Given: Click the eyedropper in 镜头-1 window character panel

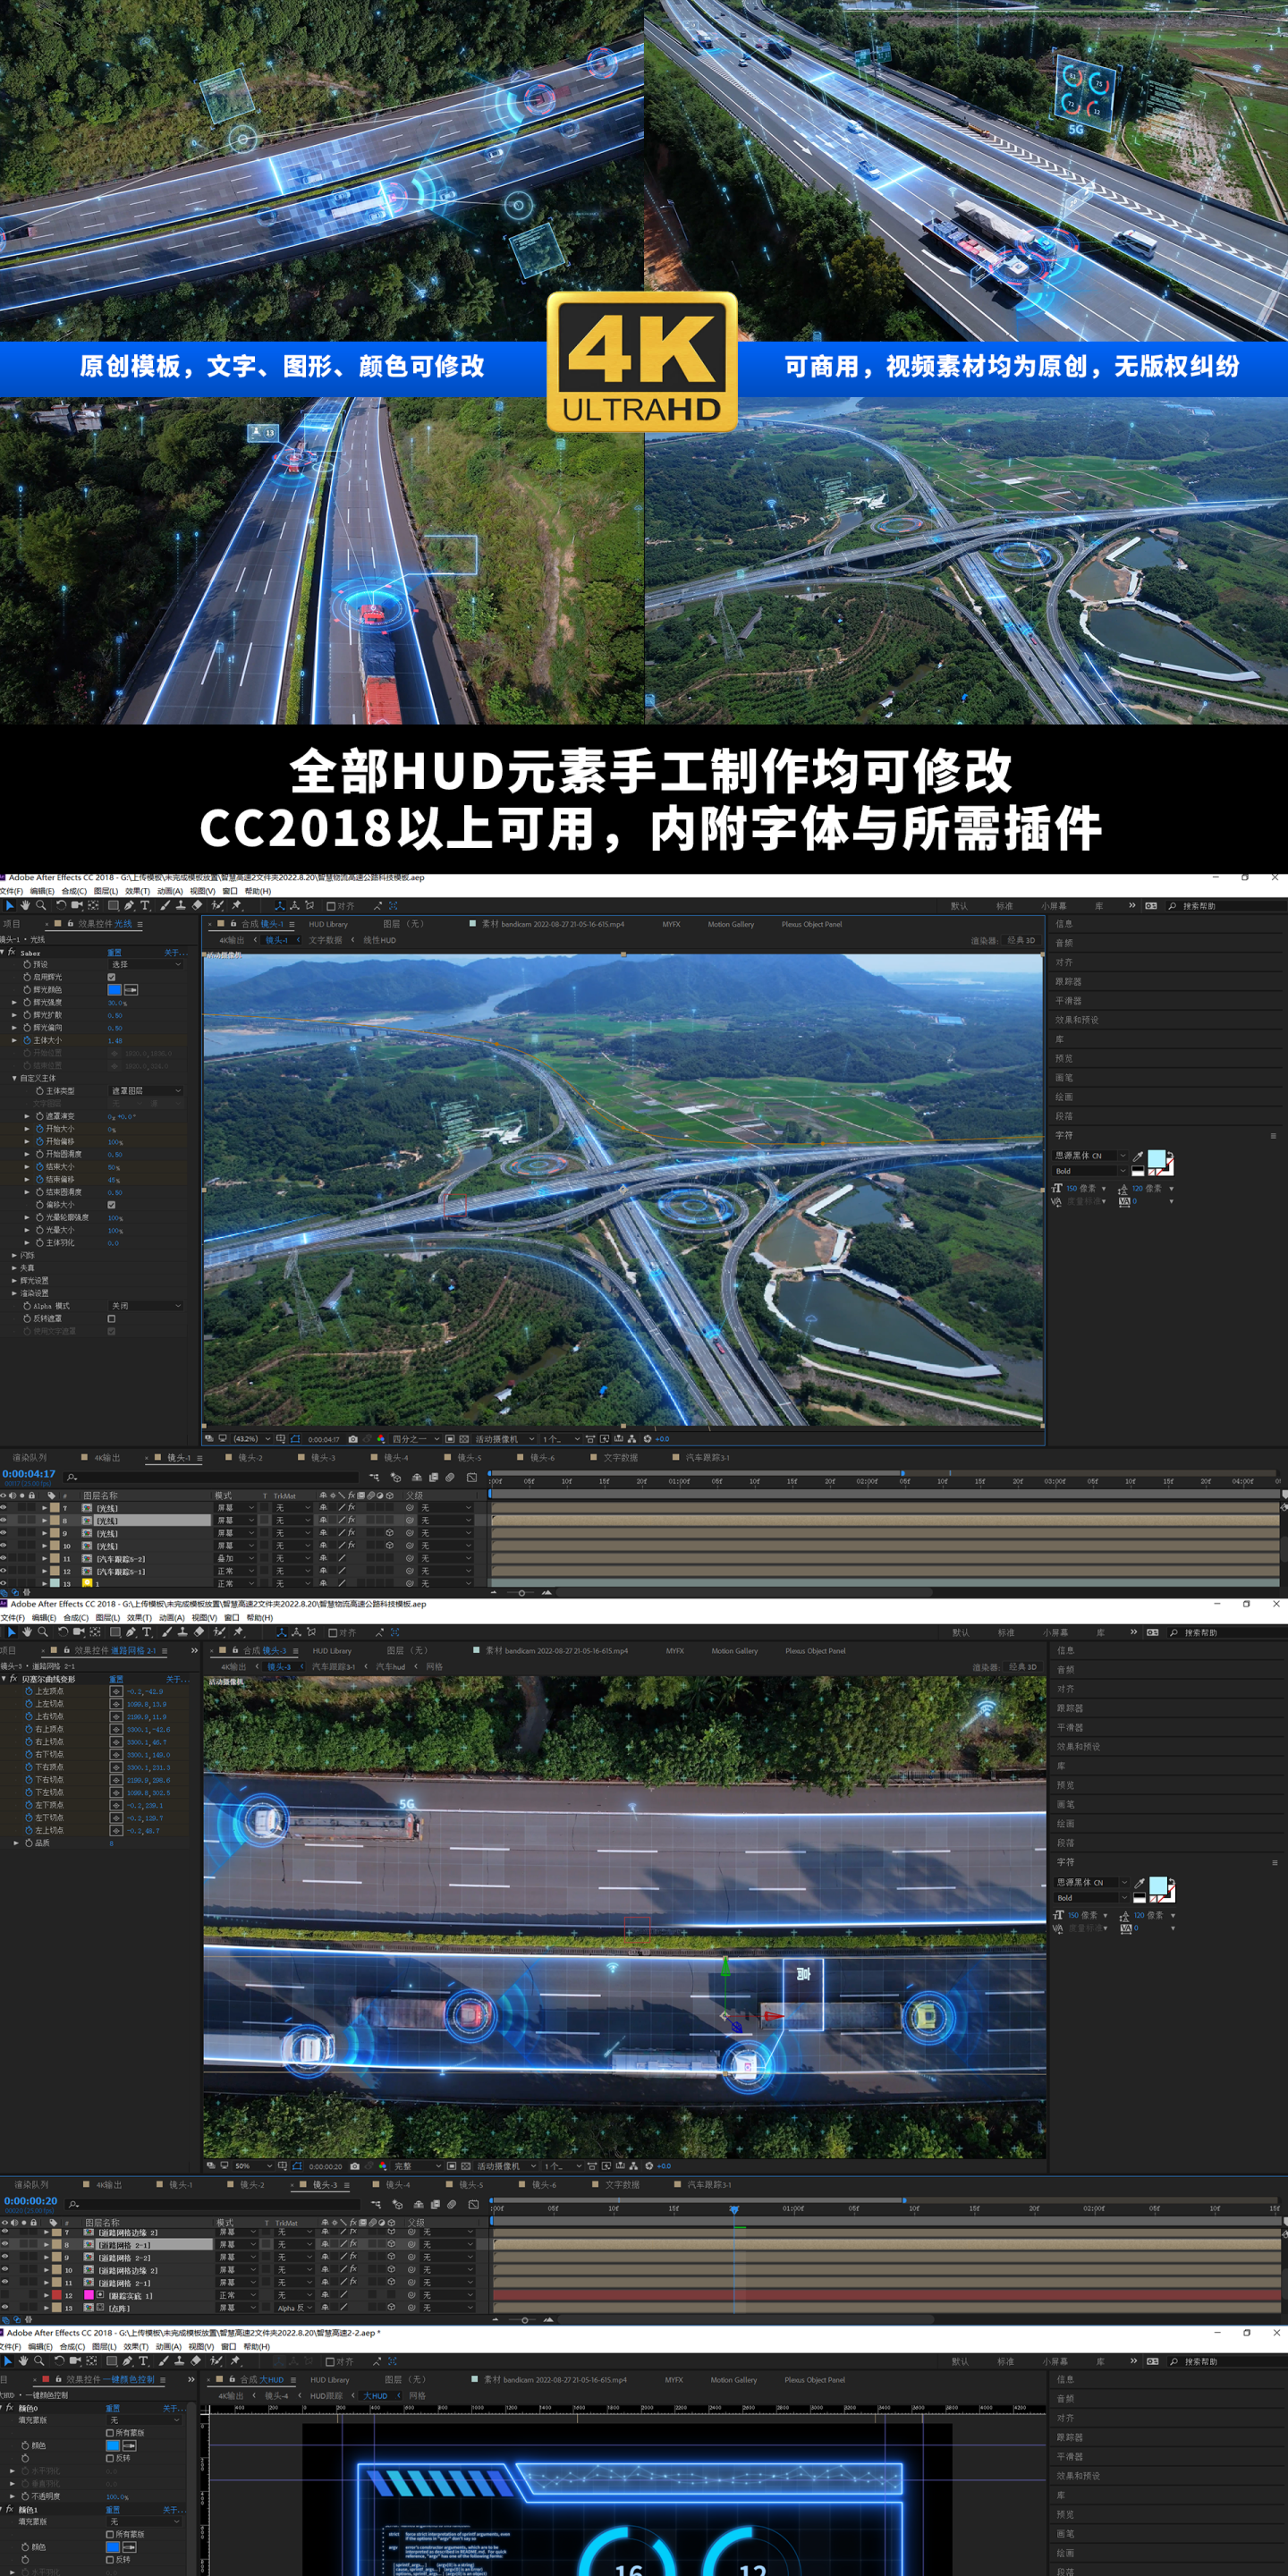Looking at the screenshot, I should tap(1139, 1157).
